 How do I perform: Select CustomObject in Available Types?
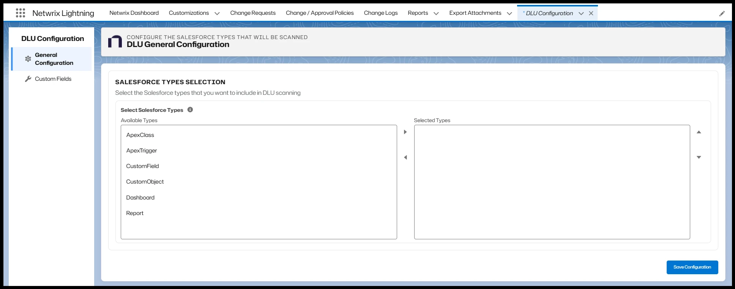tap(259, 182)
